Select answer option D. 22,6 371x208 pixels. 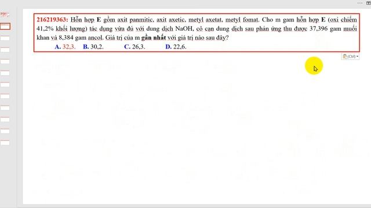click(x=176, y=47)
